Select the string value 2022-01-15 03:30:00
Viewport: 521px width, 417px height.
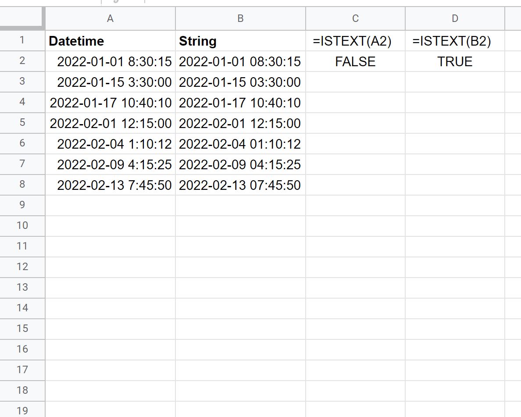240,82
